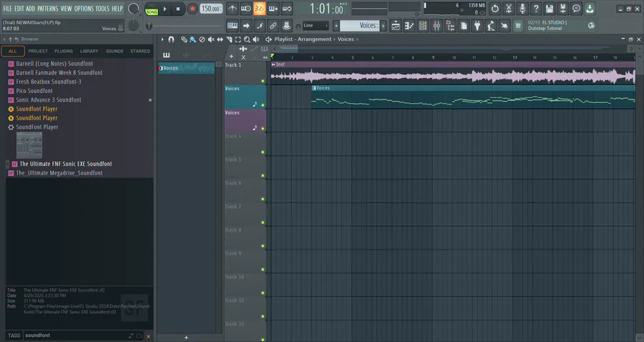Open the TOOLS menu
This screenshot has height=342, width=644.
pyautogui.click(x=102, y=8)
